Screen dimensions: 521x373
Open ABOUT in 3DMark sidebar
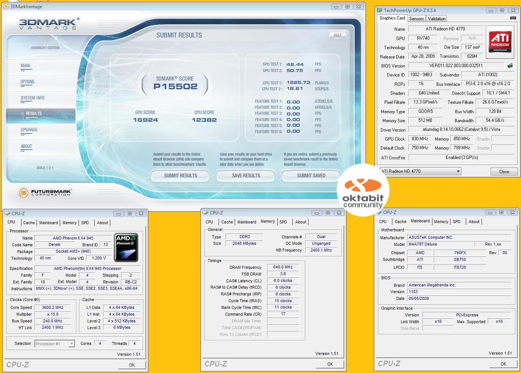point(26,146)
